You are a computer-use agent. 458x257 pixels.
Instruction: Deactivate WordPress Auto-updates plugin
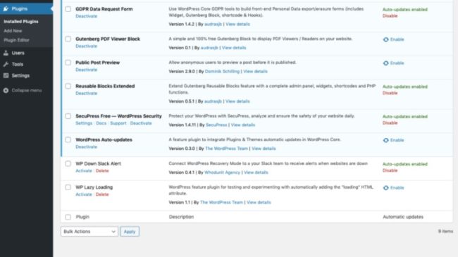[86, 147]
